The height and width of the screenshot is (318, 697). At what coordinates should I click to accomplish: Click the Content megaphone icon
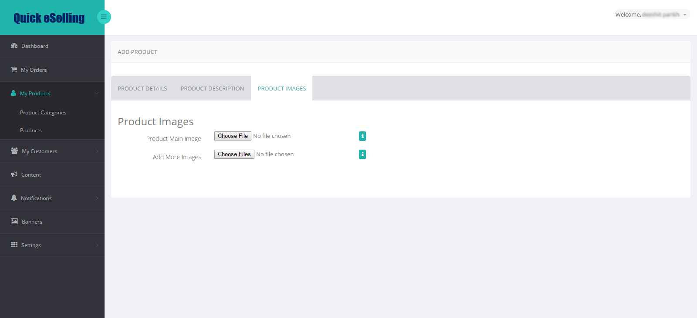point(14,174)
